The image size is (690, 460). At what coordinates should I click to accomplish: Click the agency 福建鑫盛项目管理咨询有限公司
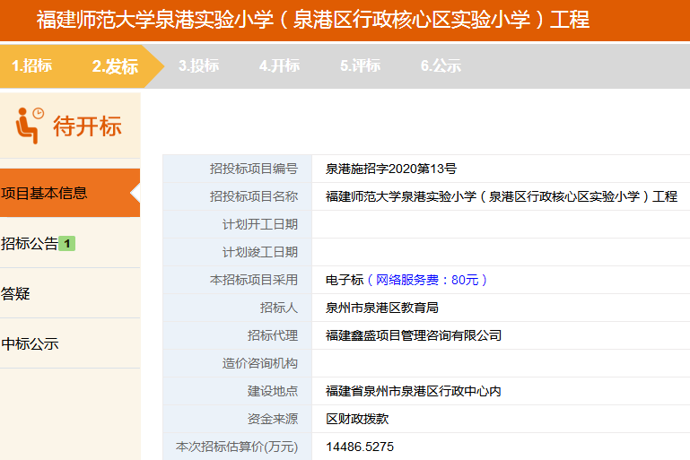point(414,335)
